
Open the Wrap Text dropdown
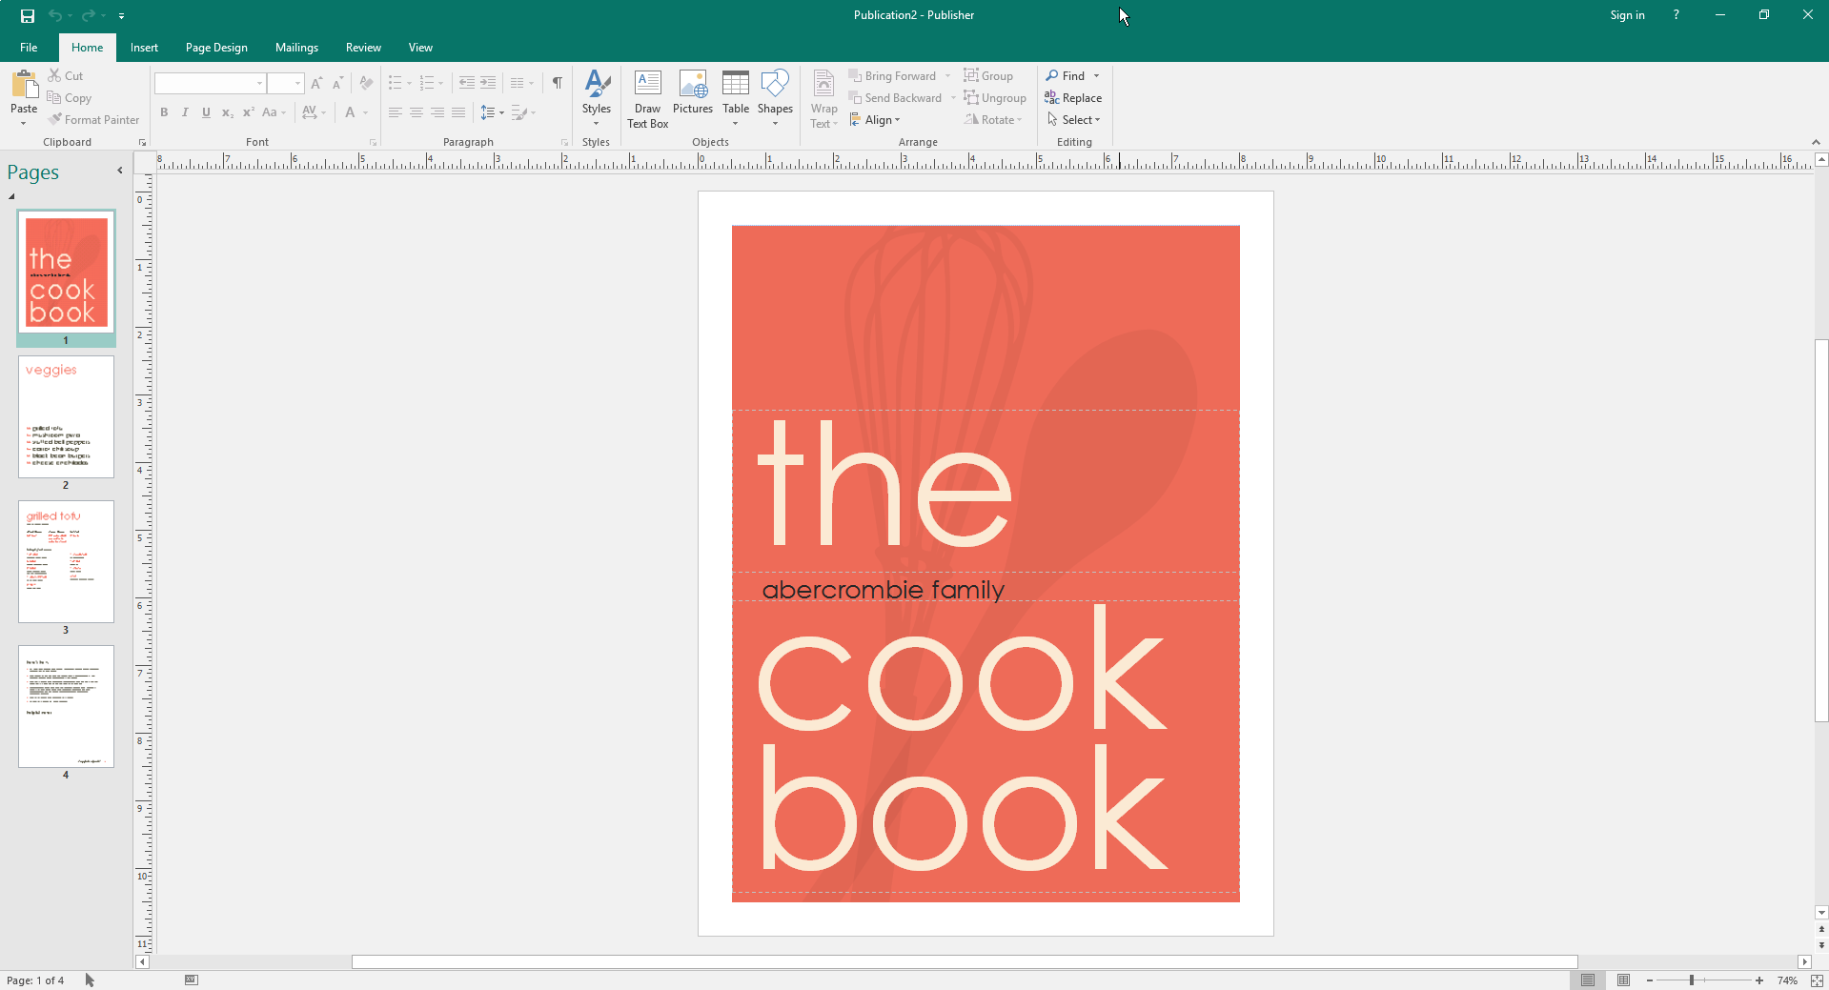823,98
